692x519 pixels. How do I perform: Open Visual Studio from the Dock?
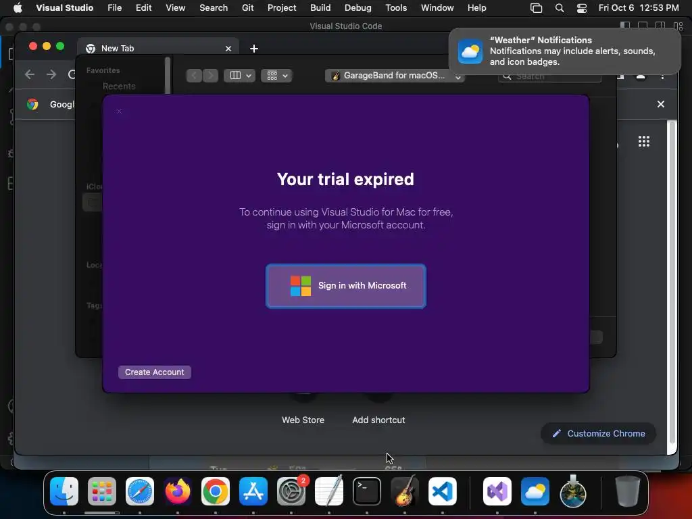pyautogui.click(x=497, y=491)
